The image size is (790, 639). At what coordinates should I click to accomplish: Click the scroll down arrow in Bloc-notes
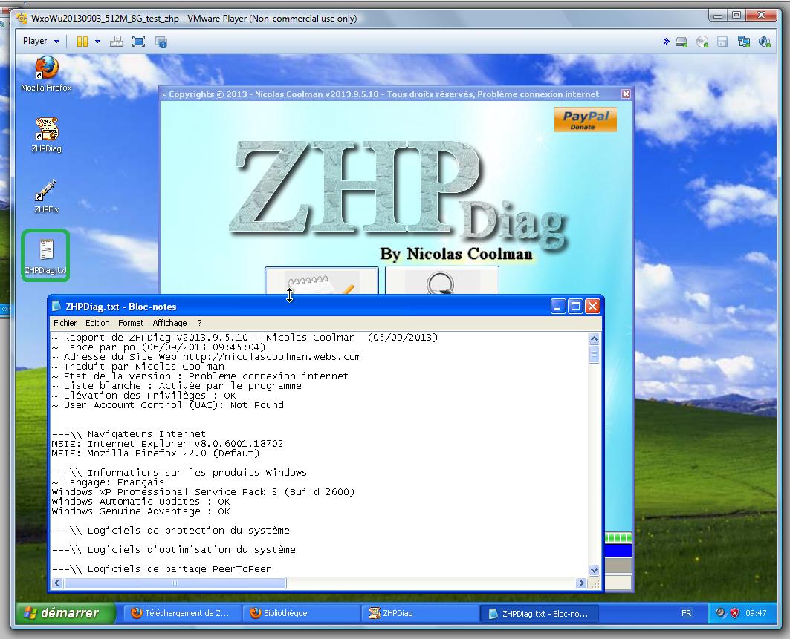pyautogui.click(x=594, y=571)
